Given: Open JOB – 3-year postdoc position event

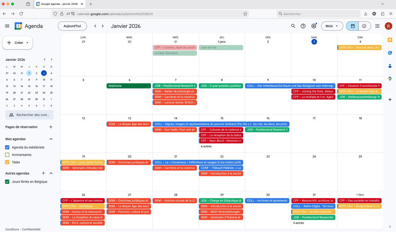Looking at the screenshot, I should pyautogui.click(x=221, y=86).
